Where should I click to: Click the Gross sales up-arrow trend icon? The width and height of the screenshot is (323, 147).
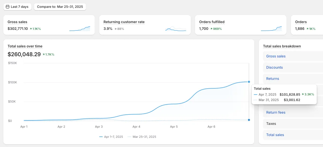[x=31, y=29]
